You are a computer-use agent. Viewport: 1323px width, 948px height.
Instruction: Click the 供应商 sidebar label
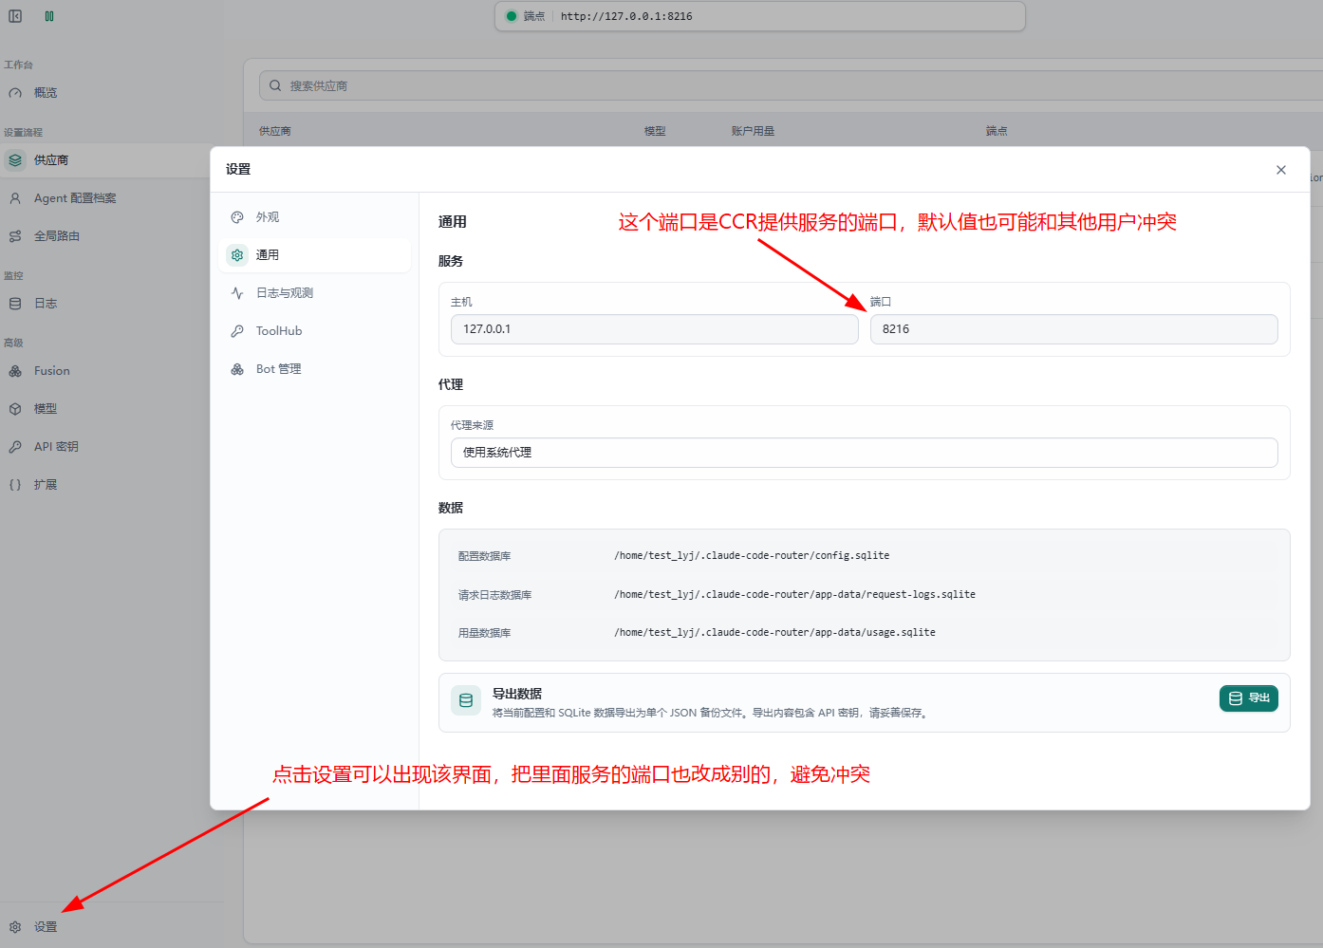click(x=51, y=160)
